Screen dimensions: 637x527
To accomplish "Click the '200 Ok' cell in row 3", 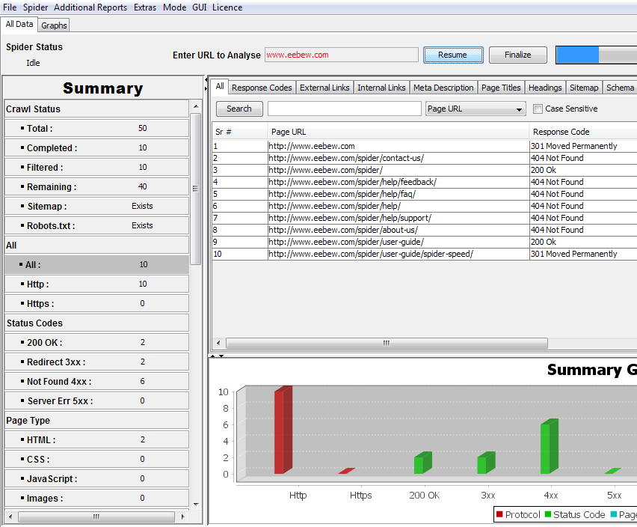I will click(x=583, y=170).
